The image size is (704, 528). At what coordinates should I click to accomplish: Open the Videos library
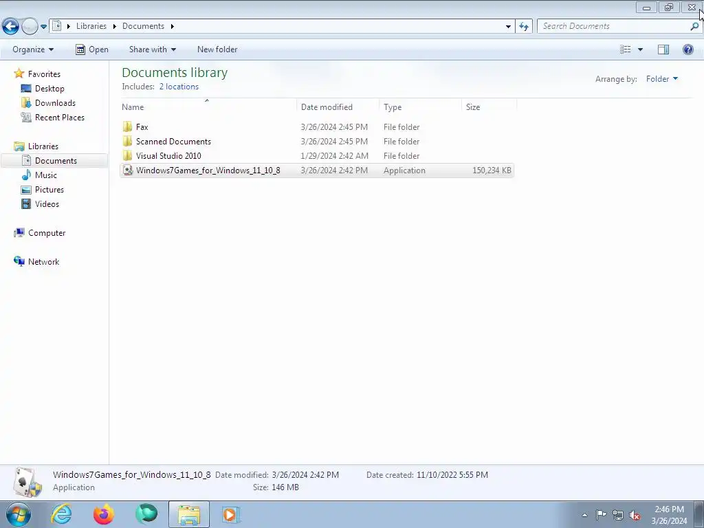(x=40, y=203)
